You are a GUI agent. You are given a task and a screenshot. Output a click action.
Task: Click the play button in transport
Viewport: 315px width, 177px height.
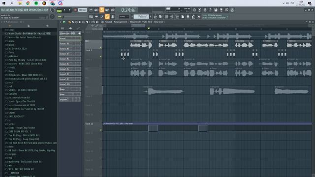tap(64, 10)
